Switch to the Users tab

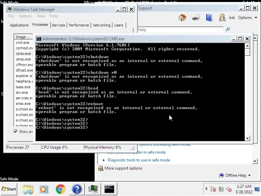(x=119, y=25)
